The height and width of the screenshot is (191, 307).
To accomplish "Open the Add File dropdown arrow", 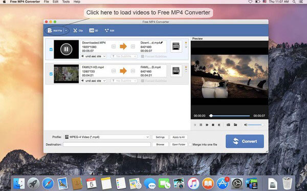I will (66, 31).
